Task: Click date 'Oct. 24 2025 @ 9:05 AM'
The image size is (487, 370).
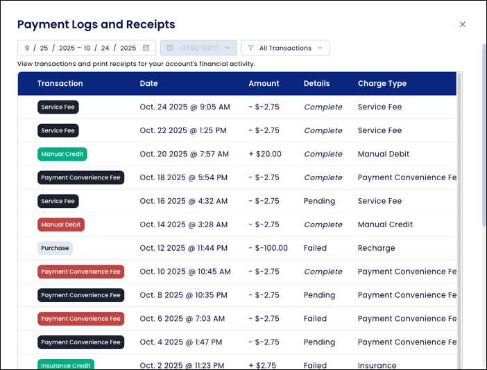Action: coord(185,107)
